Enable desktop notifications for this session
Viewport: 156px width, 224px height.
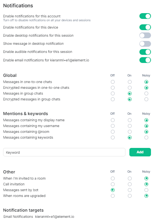coord(145,36)
